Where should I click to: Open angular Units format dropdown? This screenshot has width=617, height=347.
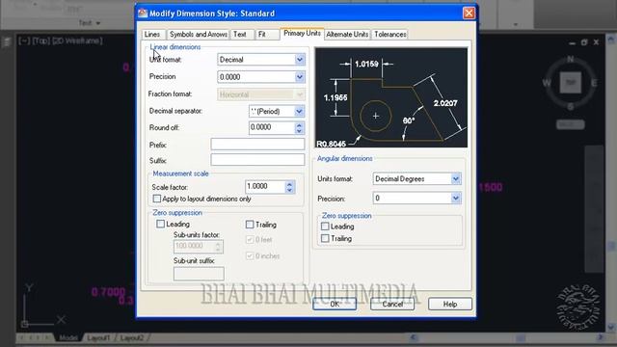(x=456, y=179)
